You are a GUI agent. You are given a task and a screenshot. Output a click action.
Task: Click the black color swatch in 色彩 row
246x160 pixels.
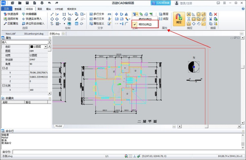tap(31, 47)
